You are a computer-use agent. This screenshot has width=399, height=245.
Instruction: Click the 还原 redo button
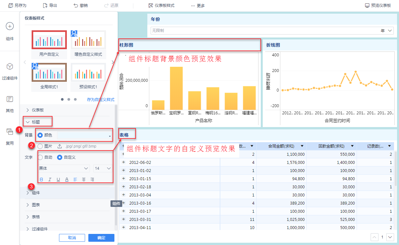[x=111, y=6]
